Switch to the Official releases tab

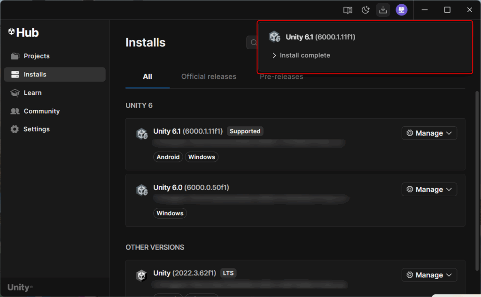tap(209, 76)
